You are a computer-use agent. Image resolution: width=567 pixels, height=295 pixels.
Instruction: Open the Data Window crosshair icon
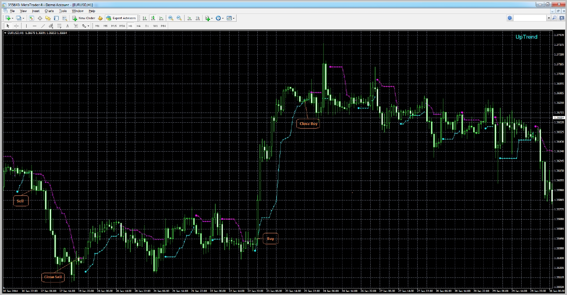[40, 18]
